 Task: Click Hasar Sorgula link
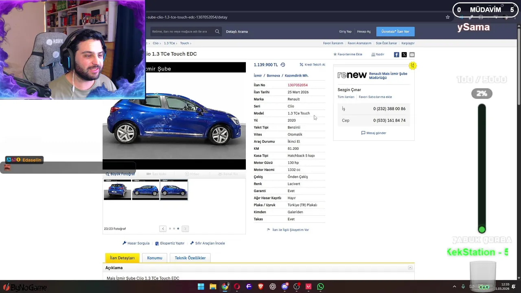[x=136, y=243]
